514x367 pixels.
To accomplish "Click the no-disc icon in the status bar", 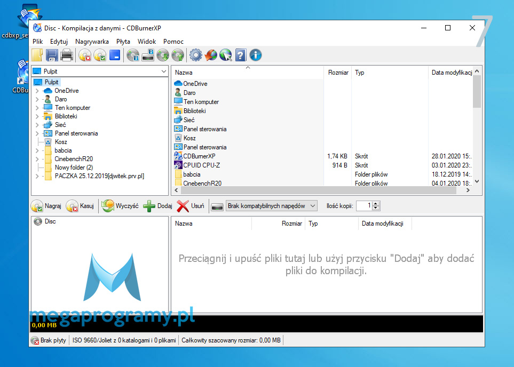I will tap(35, 340).
